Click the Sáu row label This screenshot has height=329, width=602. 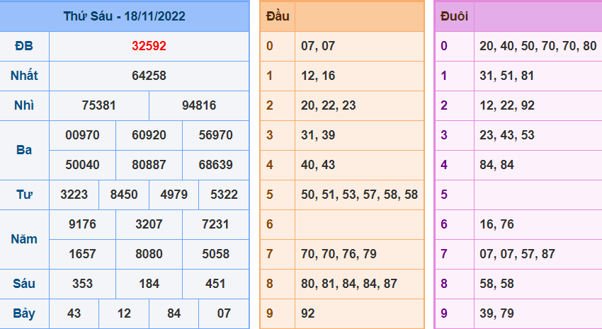24,284
